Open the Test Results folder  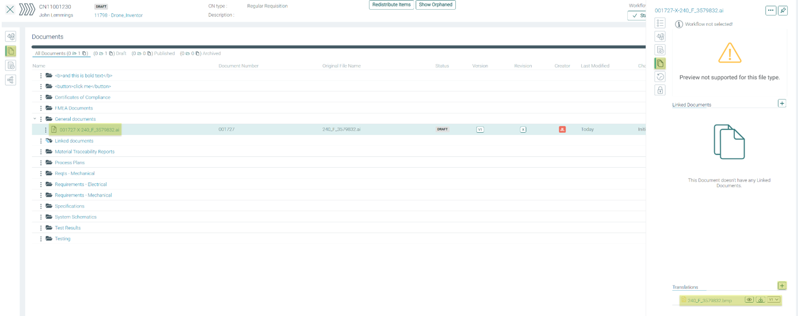68,228
